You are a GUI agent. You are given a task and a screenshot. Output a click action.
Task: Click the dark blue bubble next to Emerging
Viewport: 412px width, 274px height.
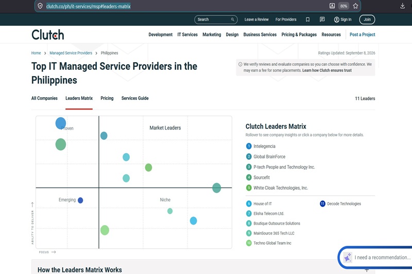[x=80, y=200]
